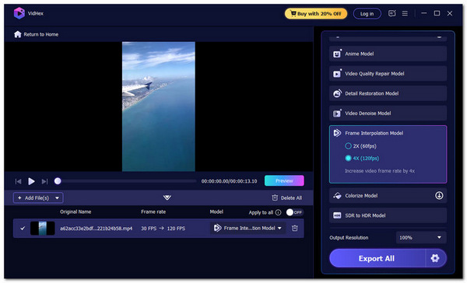Jump to previous frame button
This screenshot has height=283, width=467.
coord(18,181)
